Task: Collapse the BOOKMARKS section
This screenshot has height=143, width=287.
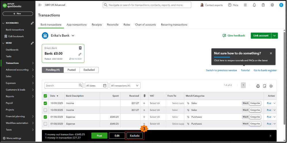Action: coord(3,23)
